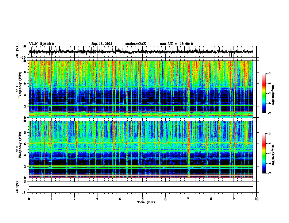Click the time-axis tick label "4"
The image size is (289, 223).
click(x=120, y=199)
